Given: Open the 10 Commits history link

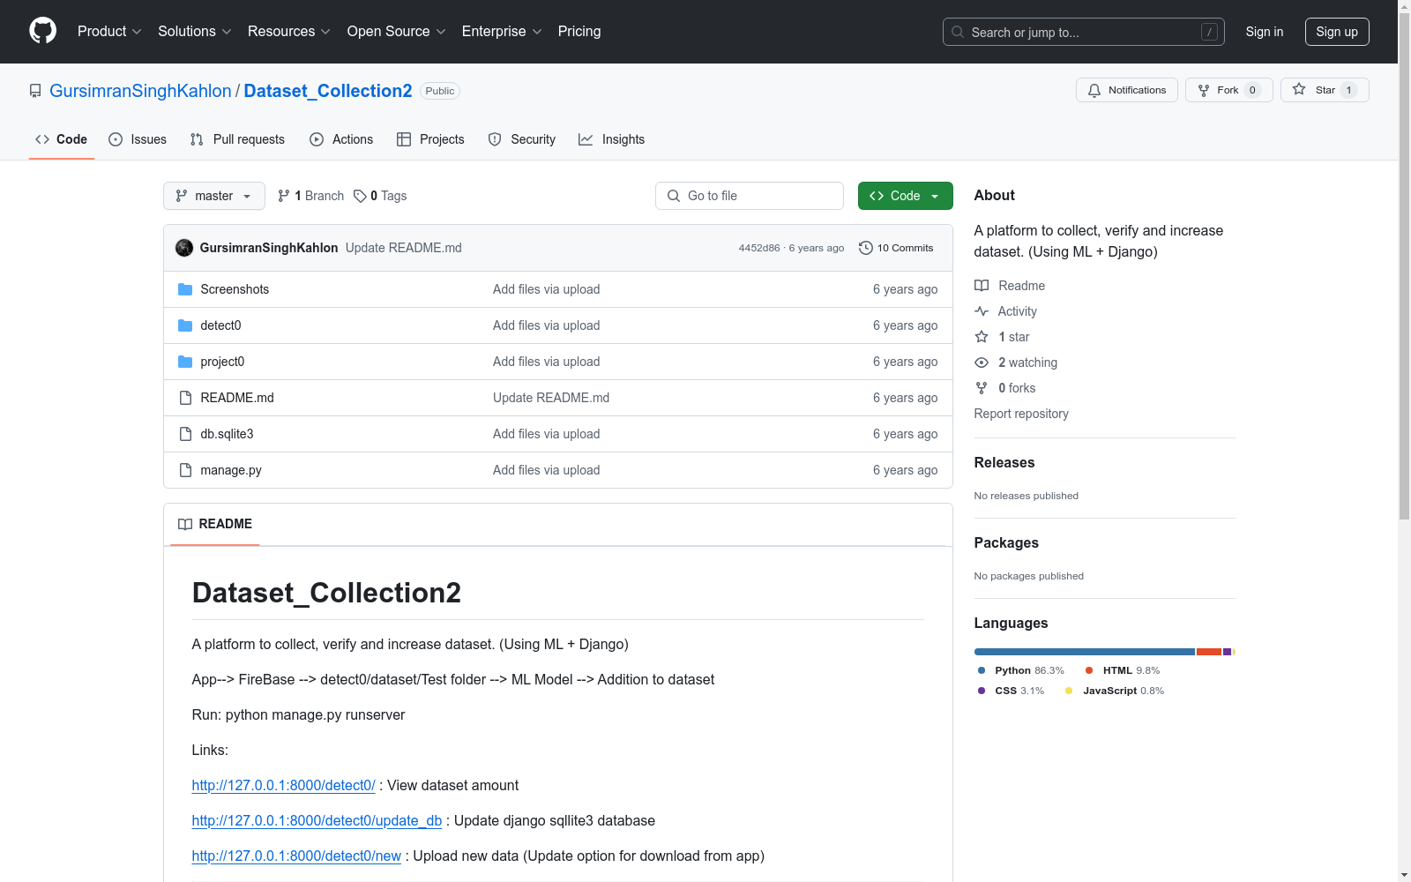Looking at the screenshot, I should pyautogui.click(x=896, y=248).
